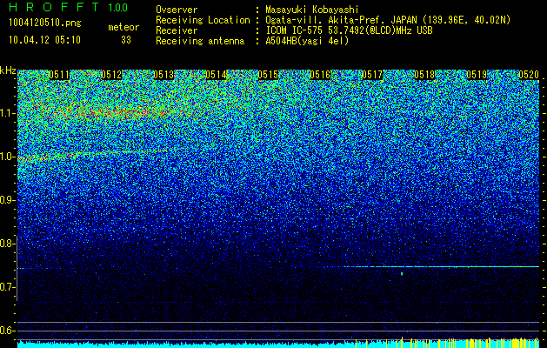Click the 'Receiver' field label
This screenshot has width=547, height=348.
[x=177, y=31]
